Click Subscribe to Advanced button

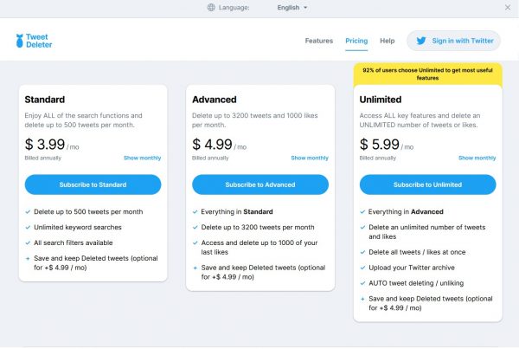tap(260, 184)
